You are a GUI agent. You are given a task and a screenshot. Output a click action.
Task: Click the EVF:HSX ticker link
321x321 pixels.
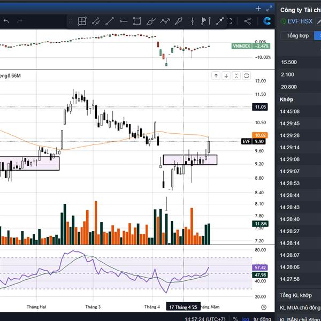point(300,21)
